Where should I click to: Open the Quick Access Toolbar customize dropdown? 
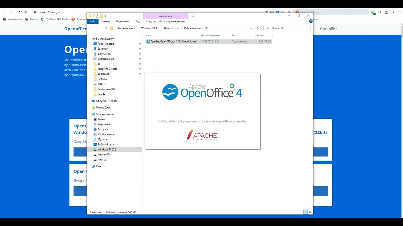click(105, 16)
